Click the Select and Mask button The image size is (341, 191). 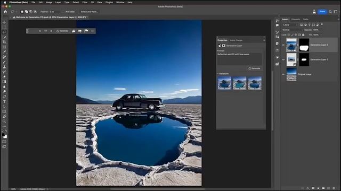[x=89, y=12]
